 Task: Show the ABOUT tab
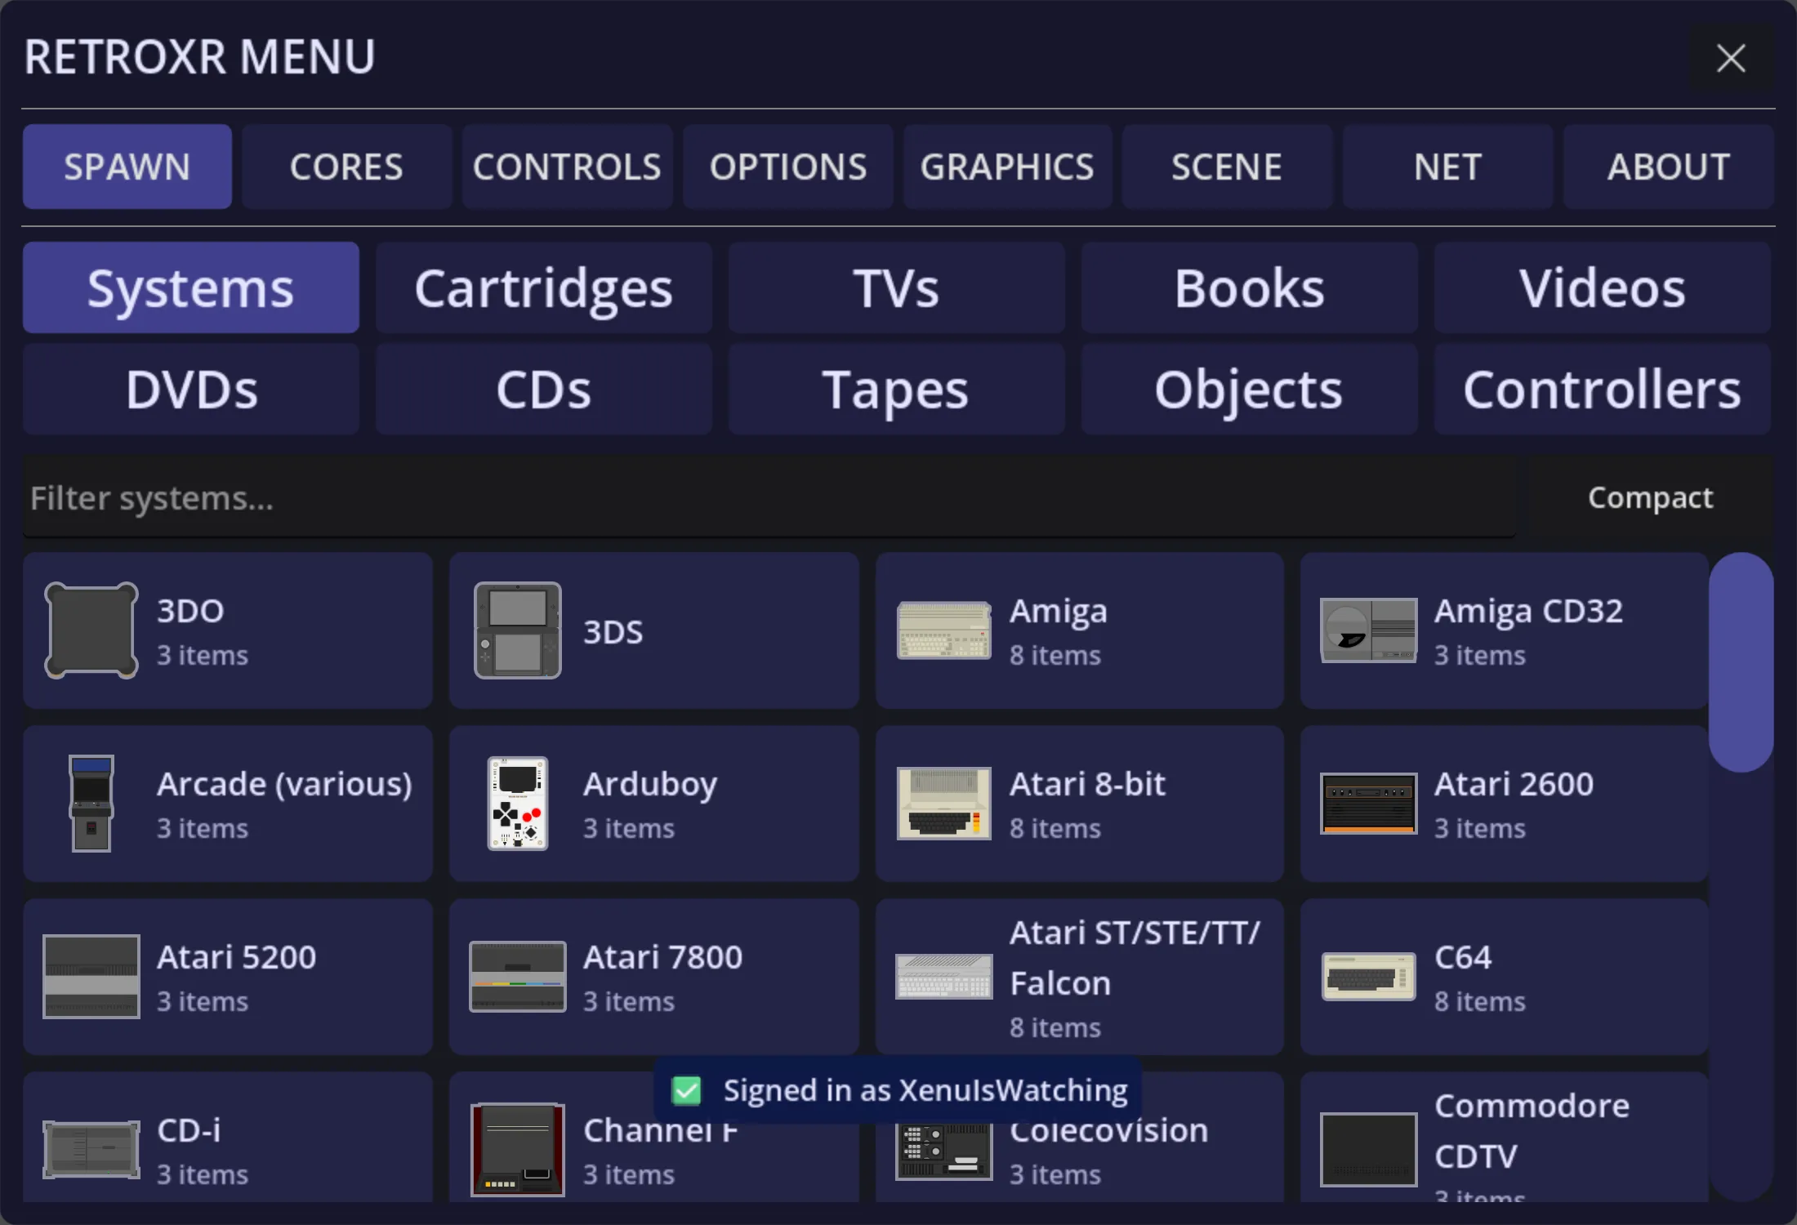[1668, 167]
